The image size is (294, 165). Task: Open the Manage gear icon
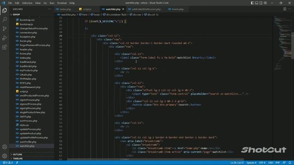pyautogui.click(x=5, y=156)
